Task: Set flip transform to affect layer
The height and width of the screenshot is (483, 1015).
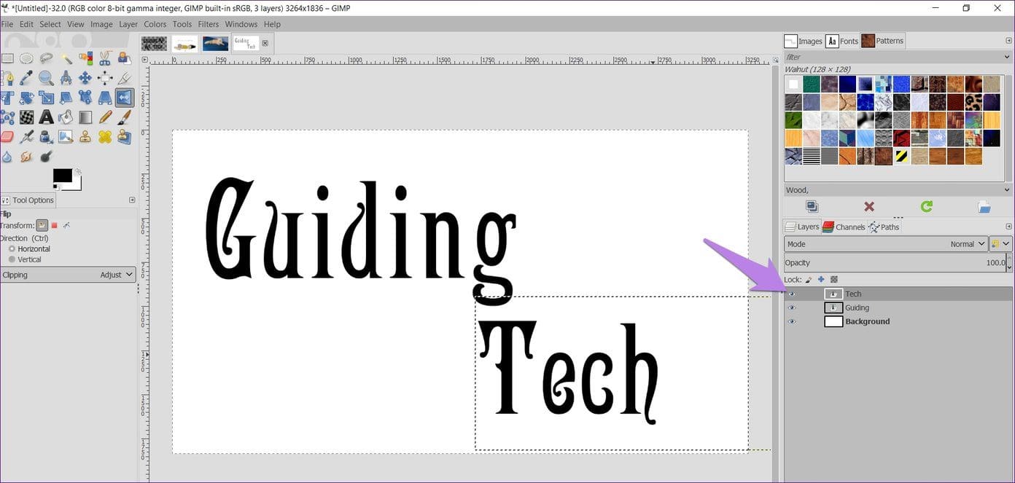Action: 42,225
